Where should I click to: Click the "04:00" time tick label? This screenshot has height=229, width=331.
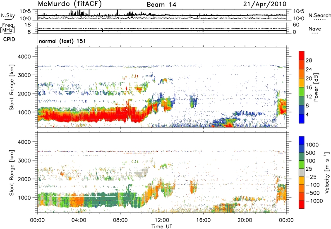click(x=79, y=220)
